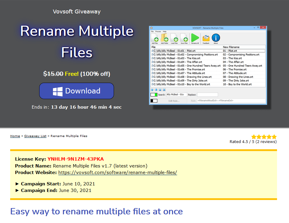Click the strikethrough $15.00 price
The width and height of the screenshot is (289, 223).
point(53,74)
